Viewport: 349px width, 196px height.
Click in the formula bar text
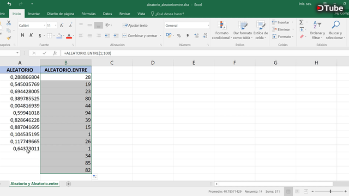(88, 53)
